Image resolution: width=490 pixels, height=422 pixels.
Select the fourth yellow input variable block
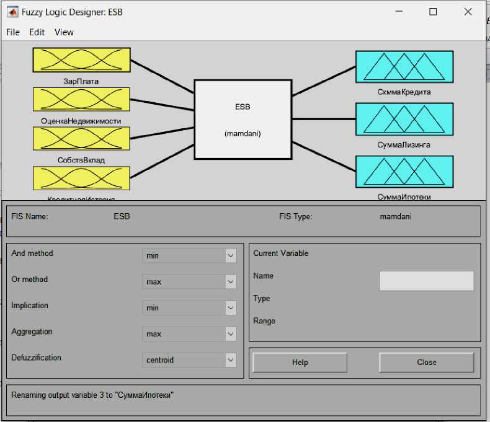tap(81, 178)
